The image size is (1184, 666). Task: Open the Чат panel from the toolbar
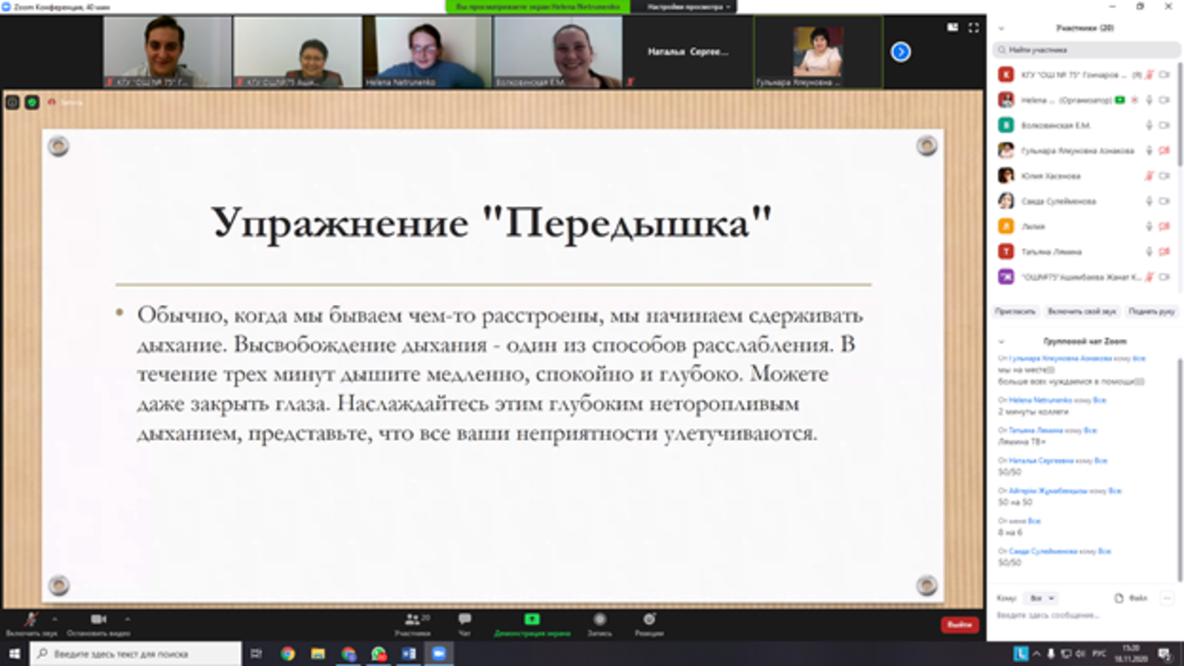465,621
